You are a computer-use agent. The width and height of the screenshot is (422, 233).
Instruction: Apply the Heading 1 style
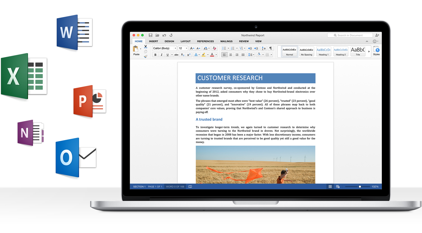324,51
